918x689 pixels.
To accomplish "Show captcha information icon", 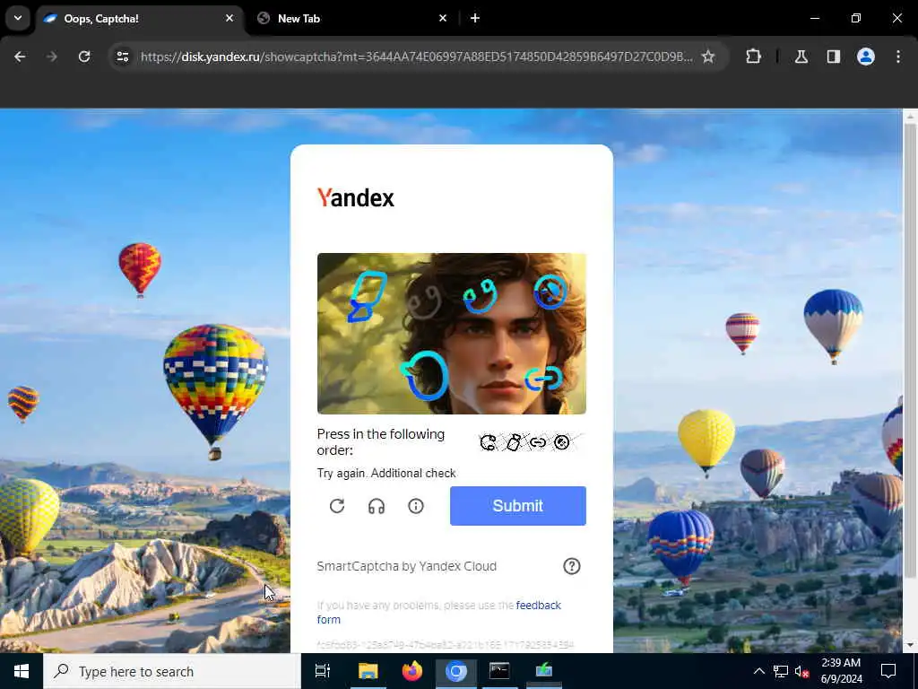I will pyautogui.click(x=416, y=506).
